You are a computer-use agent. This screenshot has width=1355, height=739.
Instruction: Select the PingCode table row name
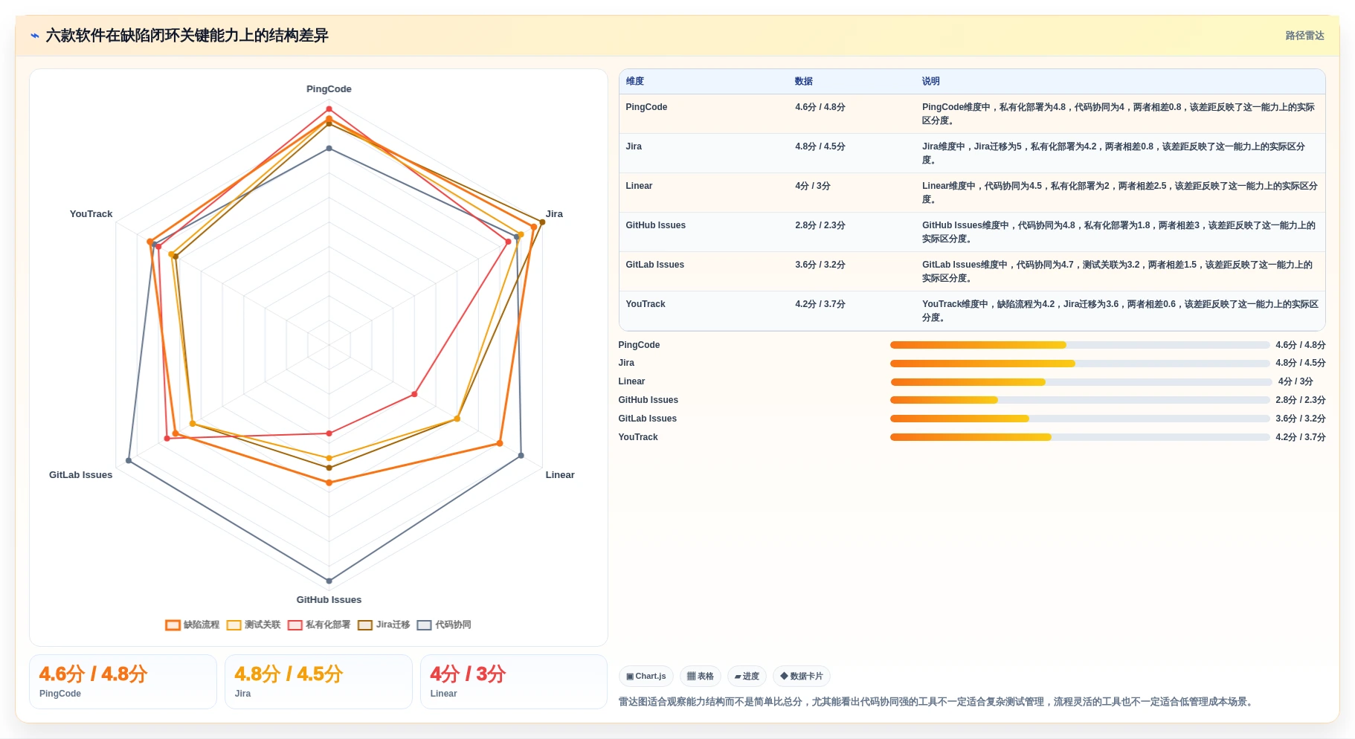pyautogui.click(x=646, y=107)
